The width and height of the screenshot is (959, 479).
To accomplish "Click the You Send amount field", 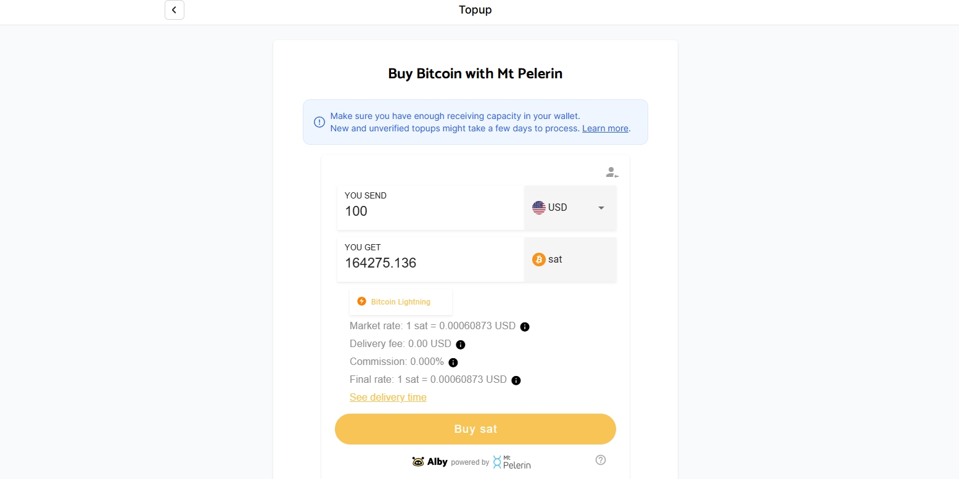I will 430,211.
